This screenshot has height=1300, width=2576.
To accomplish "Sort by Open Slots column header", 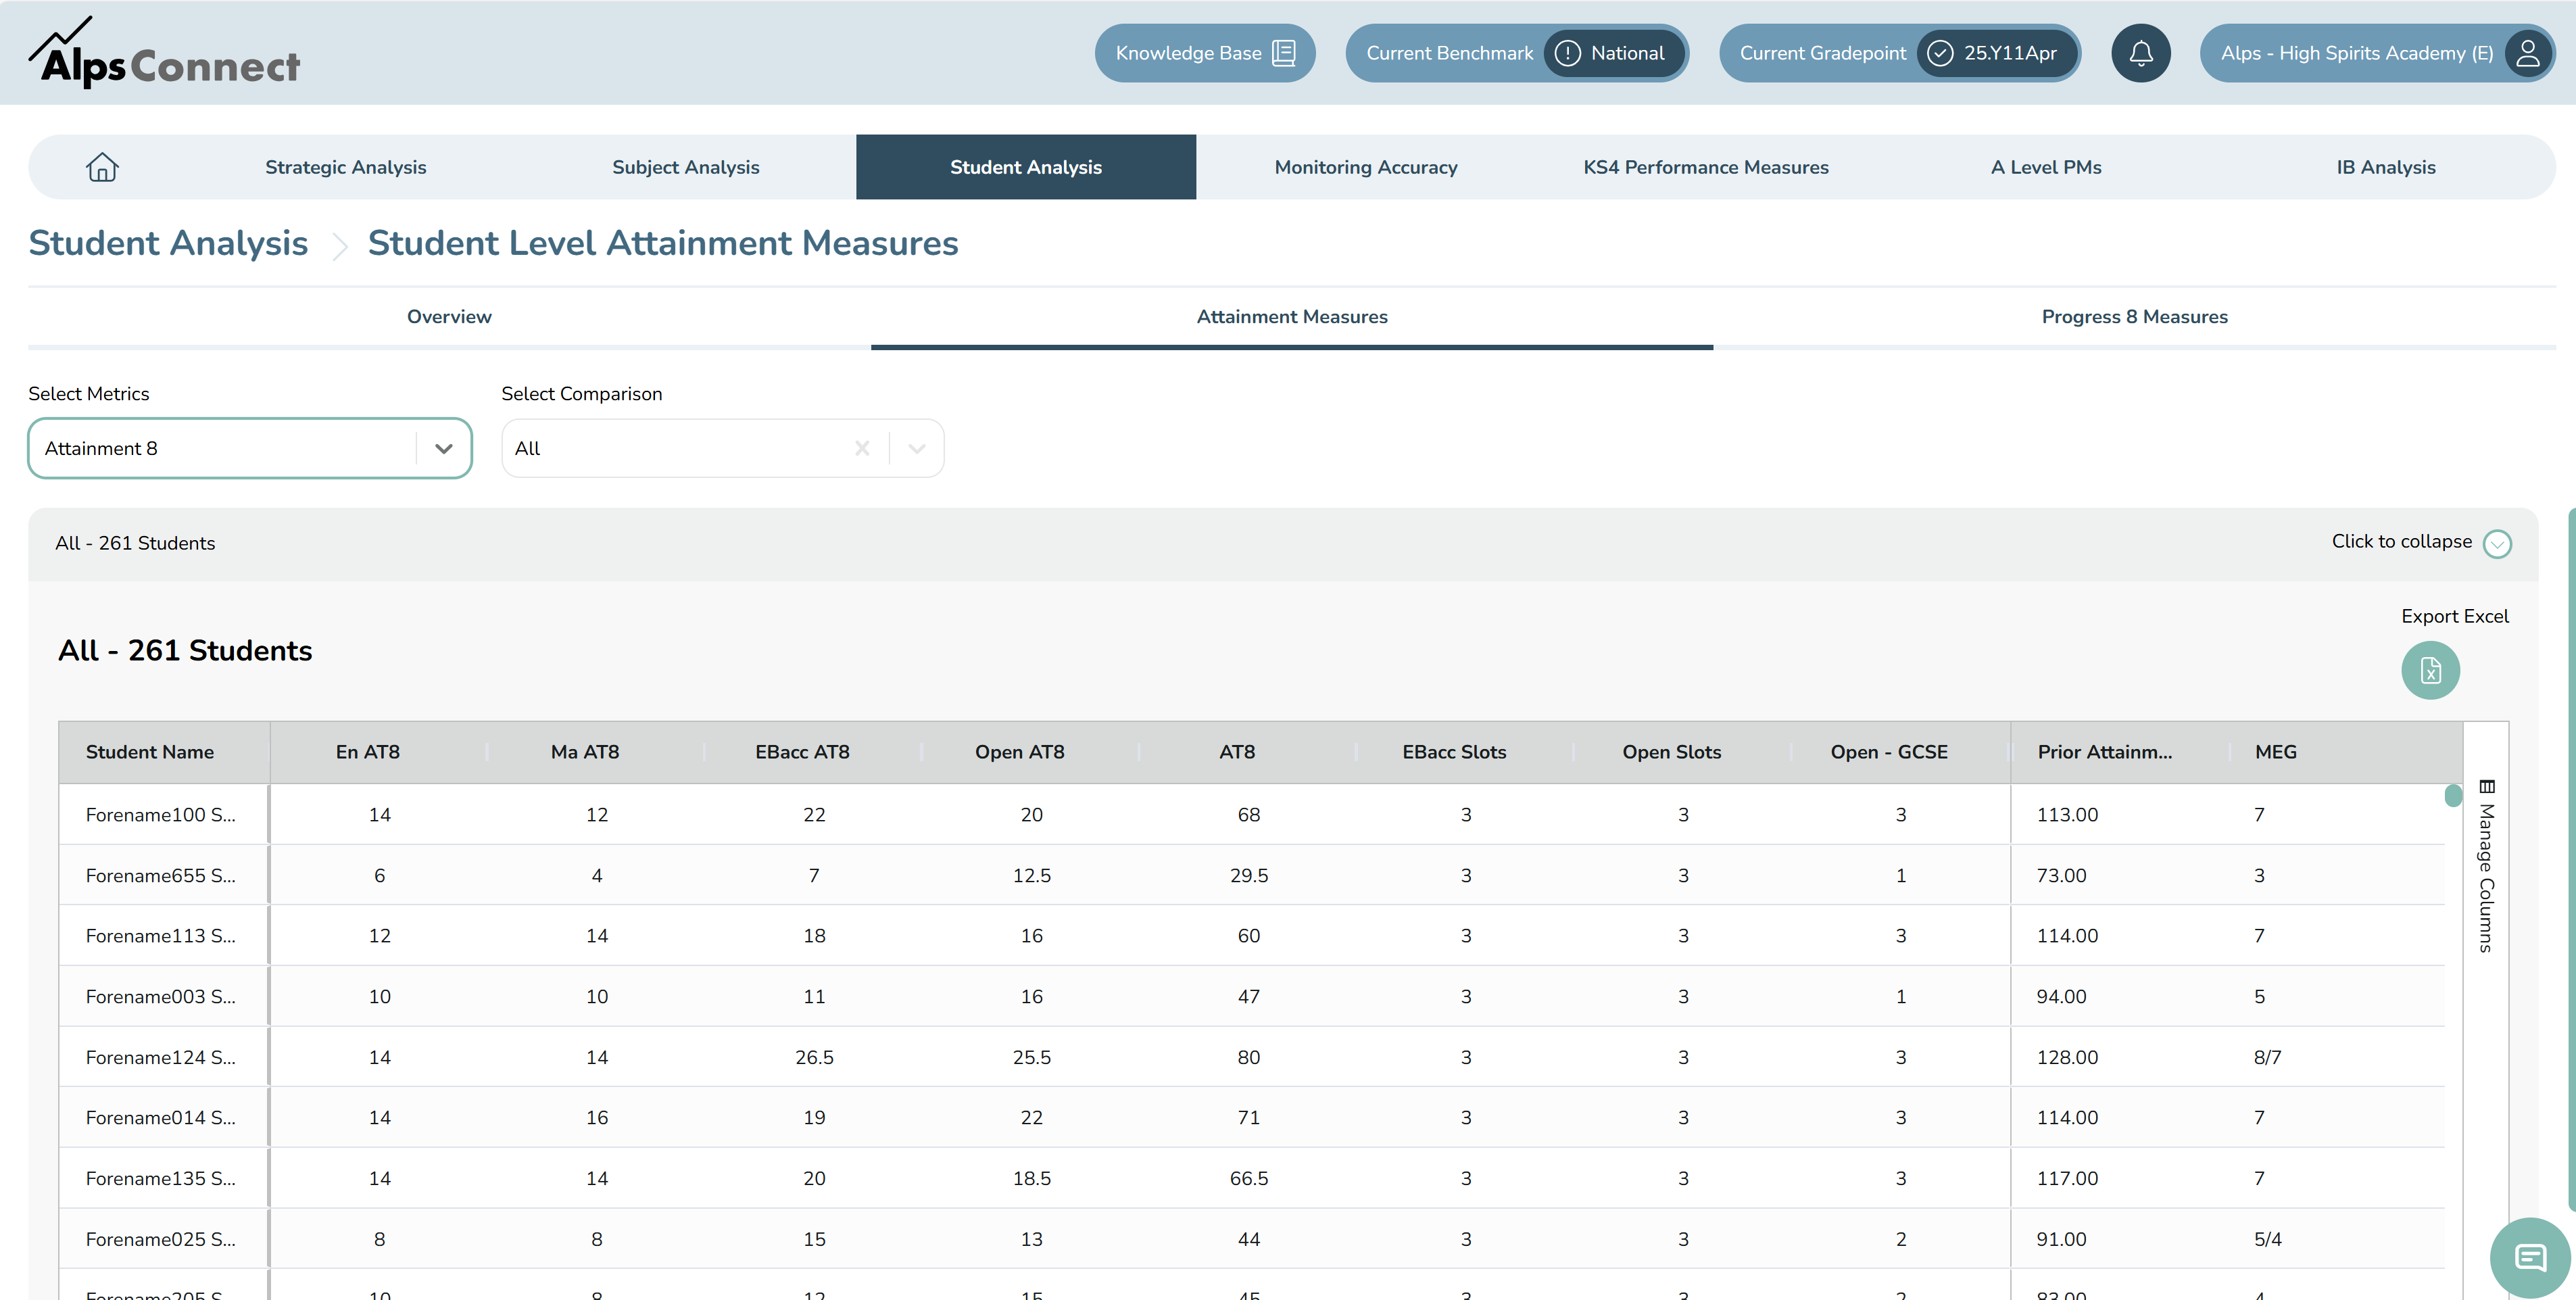I will (x=1672, y=752).
